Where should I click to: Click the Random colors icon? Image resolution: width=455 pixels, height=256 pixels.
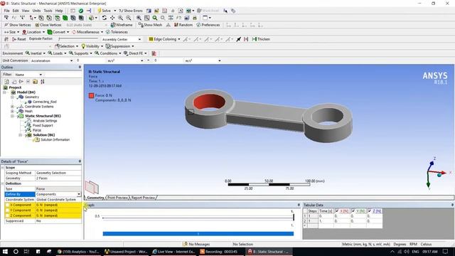[x=176, y=25]
